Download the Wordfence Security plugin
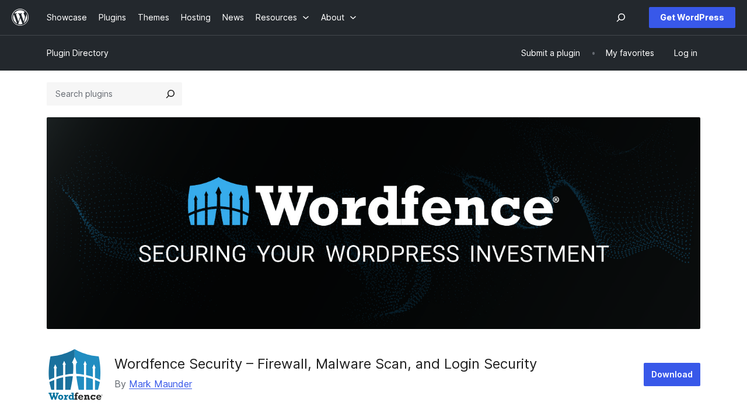 (672, 374)
